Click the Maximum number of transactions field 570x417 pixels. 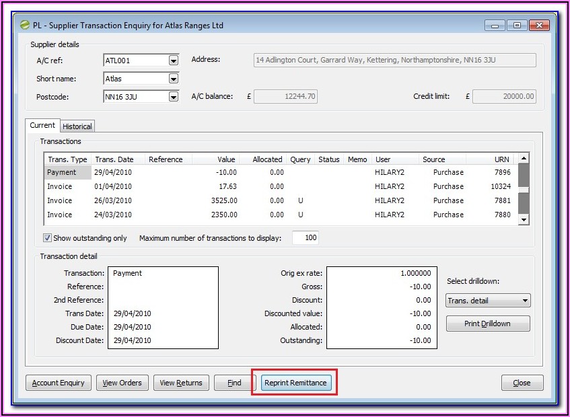[x=305, y=238]
